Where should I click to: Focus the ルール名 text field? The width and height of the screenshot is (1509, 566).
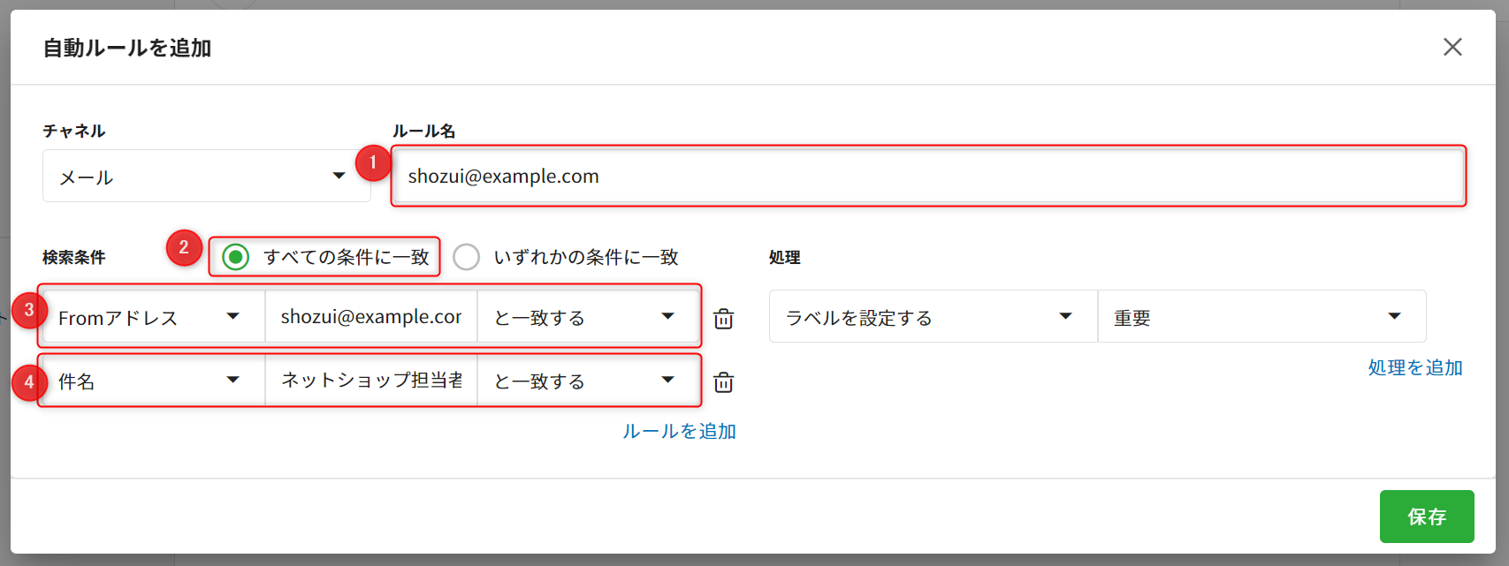[x=928, y=177]
